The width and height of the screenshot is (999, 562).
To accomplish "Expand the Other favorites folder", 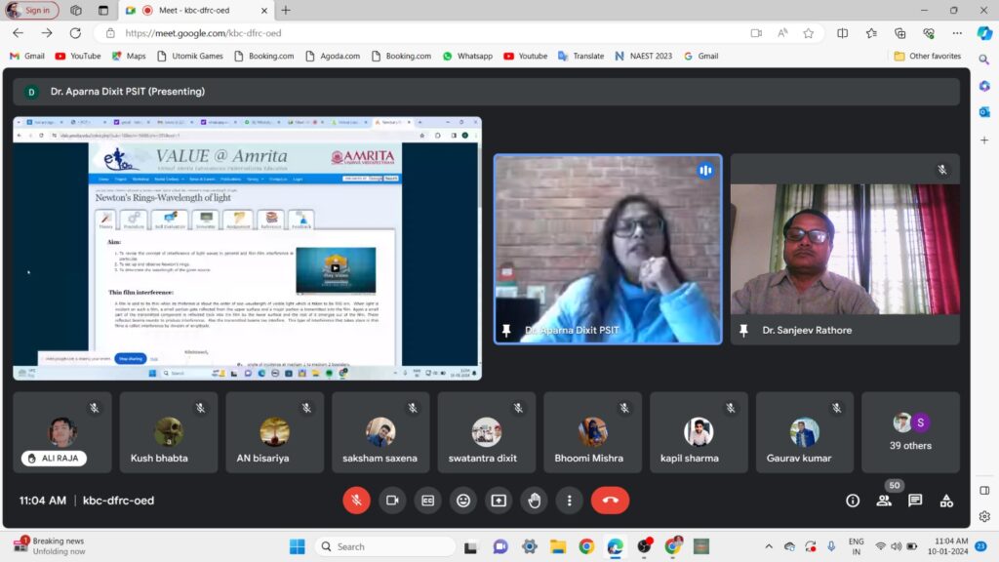I will click(927, 56).
